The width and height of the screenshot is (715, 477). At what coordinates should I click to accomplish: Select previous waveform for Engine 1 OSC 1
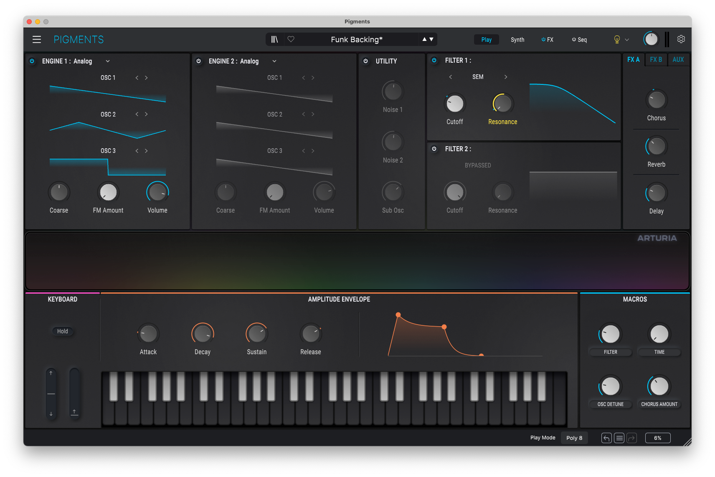[137, 78]
